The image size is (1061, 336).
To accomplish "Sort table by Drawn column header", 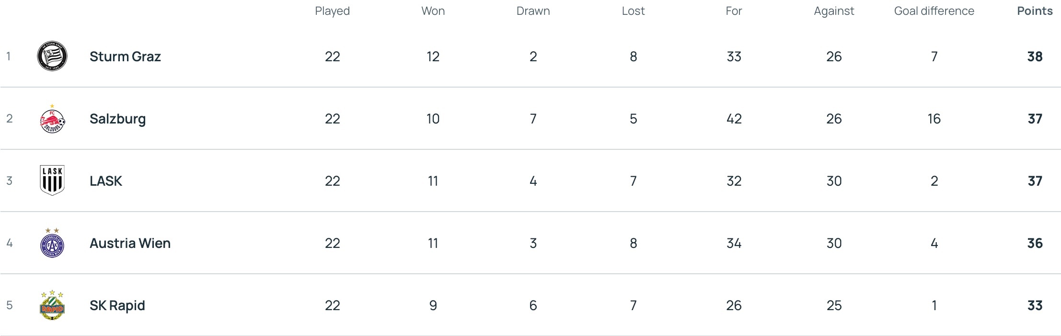I will (x=533, y=11).
